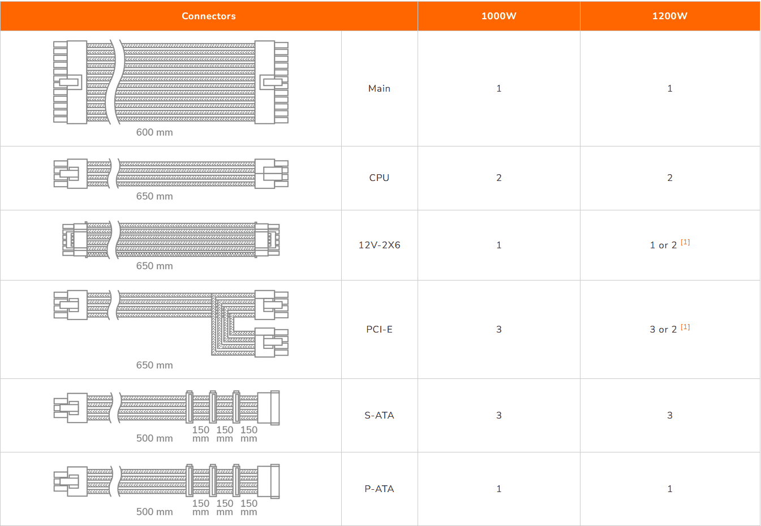The width and height of the screenshot is (761, 526).
Task: Select the S-ATA connector label
Action: point(379,415)
